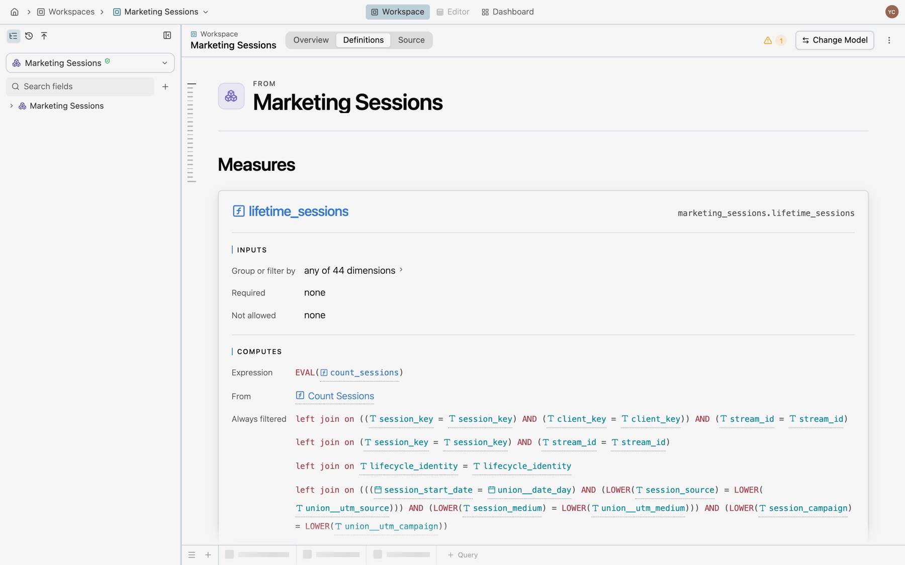
Task: Click union__date_day field reference
Action: 529,490
